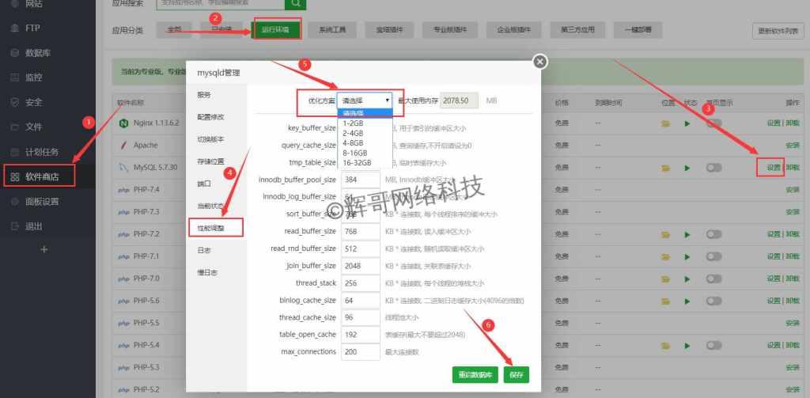This screenshot has width=810, height=398.
Task: Click into the max_connections field
Action: (x=361, y=352)
